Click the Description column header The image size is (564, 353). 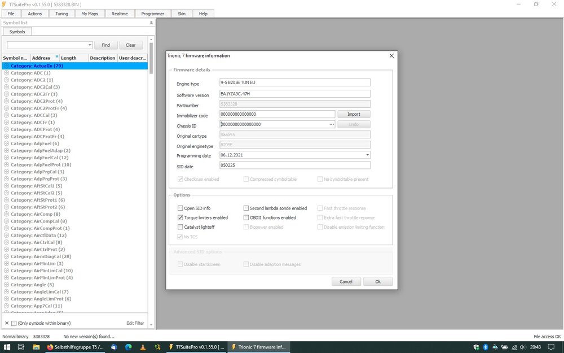[103, 58]
